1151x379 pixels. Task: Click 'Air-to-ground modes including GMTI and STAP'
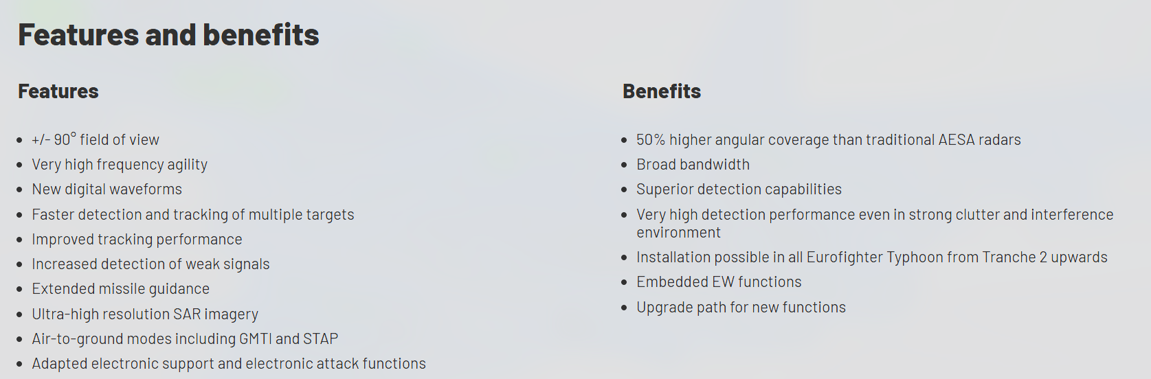click(185, 339)
